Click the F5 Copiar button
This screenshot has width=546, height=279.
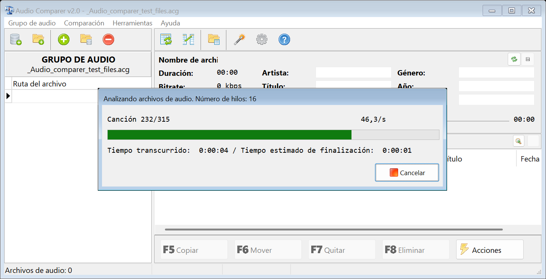[x=194, y=250]
